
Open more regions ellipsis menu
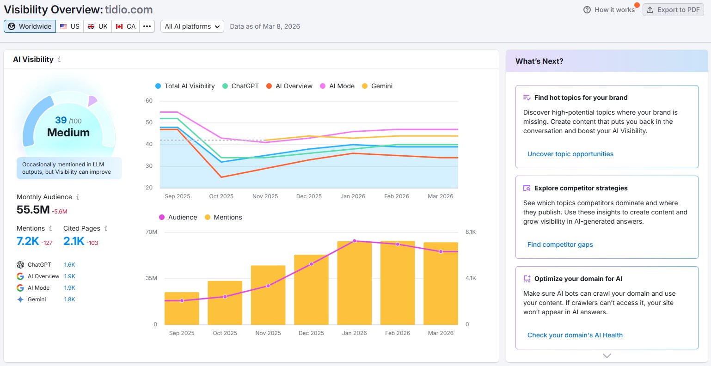point(147,26)
